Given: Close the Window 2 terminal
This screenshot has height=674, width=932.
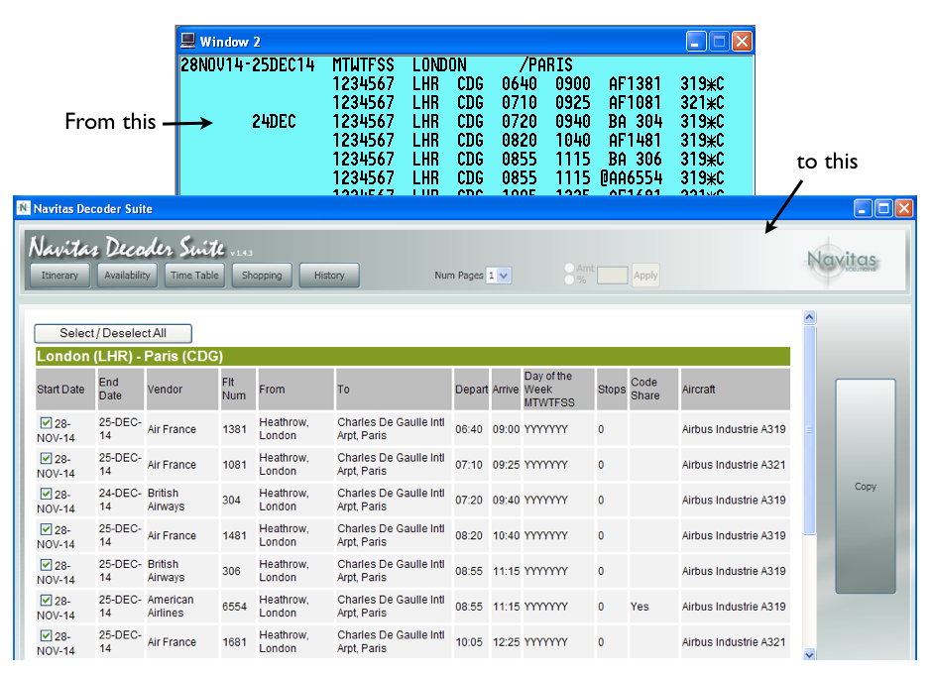Looking at the screenshot, I should [742, 41].
